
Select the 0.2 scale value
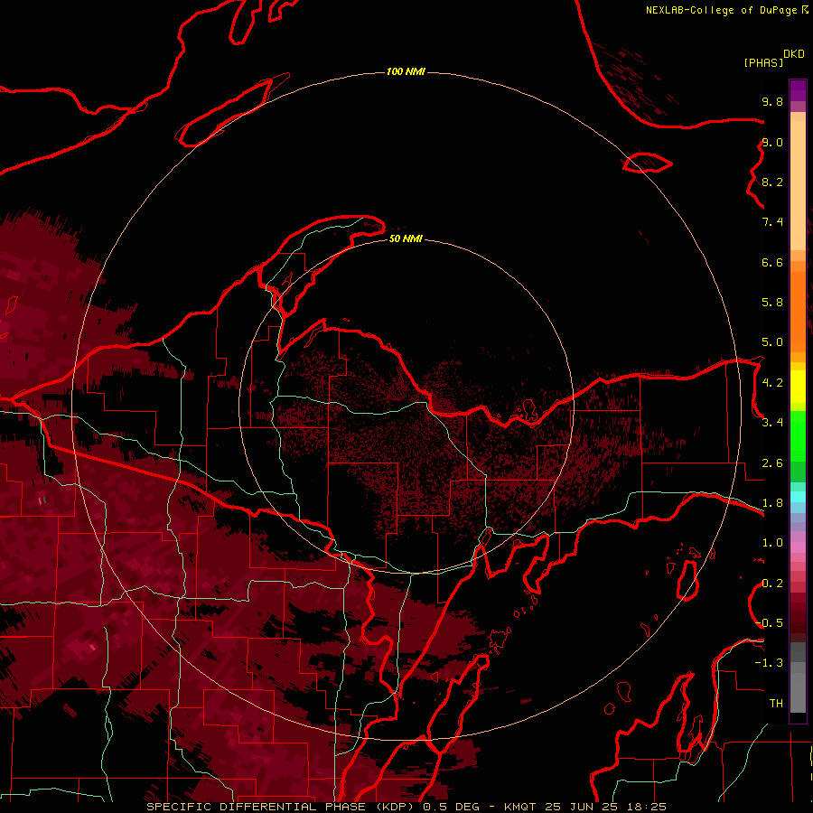coord(772,584)
